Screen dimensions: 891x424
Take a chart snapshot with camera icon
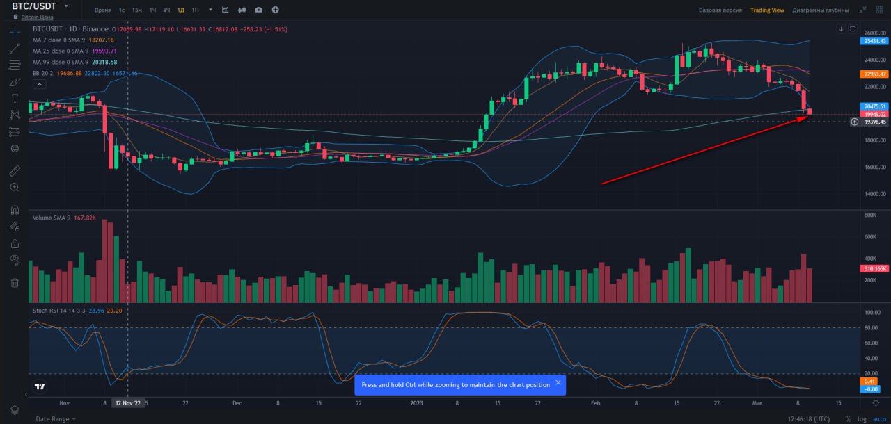pyautogui.click(x=259, y=10)
